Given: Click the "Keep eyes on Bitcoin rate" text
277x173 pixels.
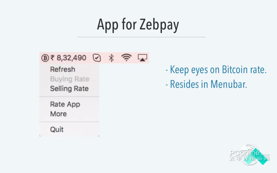Looking at the screenshot, I should point(216,70).
